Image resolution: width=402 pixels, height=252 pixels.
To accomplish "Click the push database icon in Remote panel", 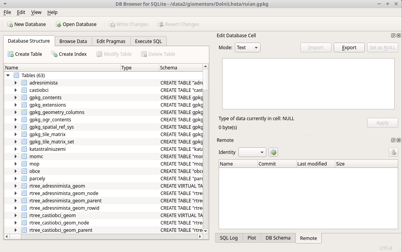I will tap(393, 152).
